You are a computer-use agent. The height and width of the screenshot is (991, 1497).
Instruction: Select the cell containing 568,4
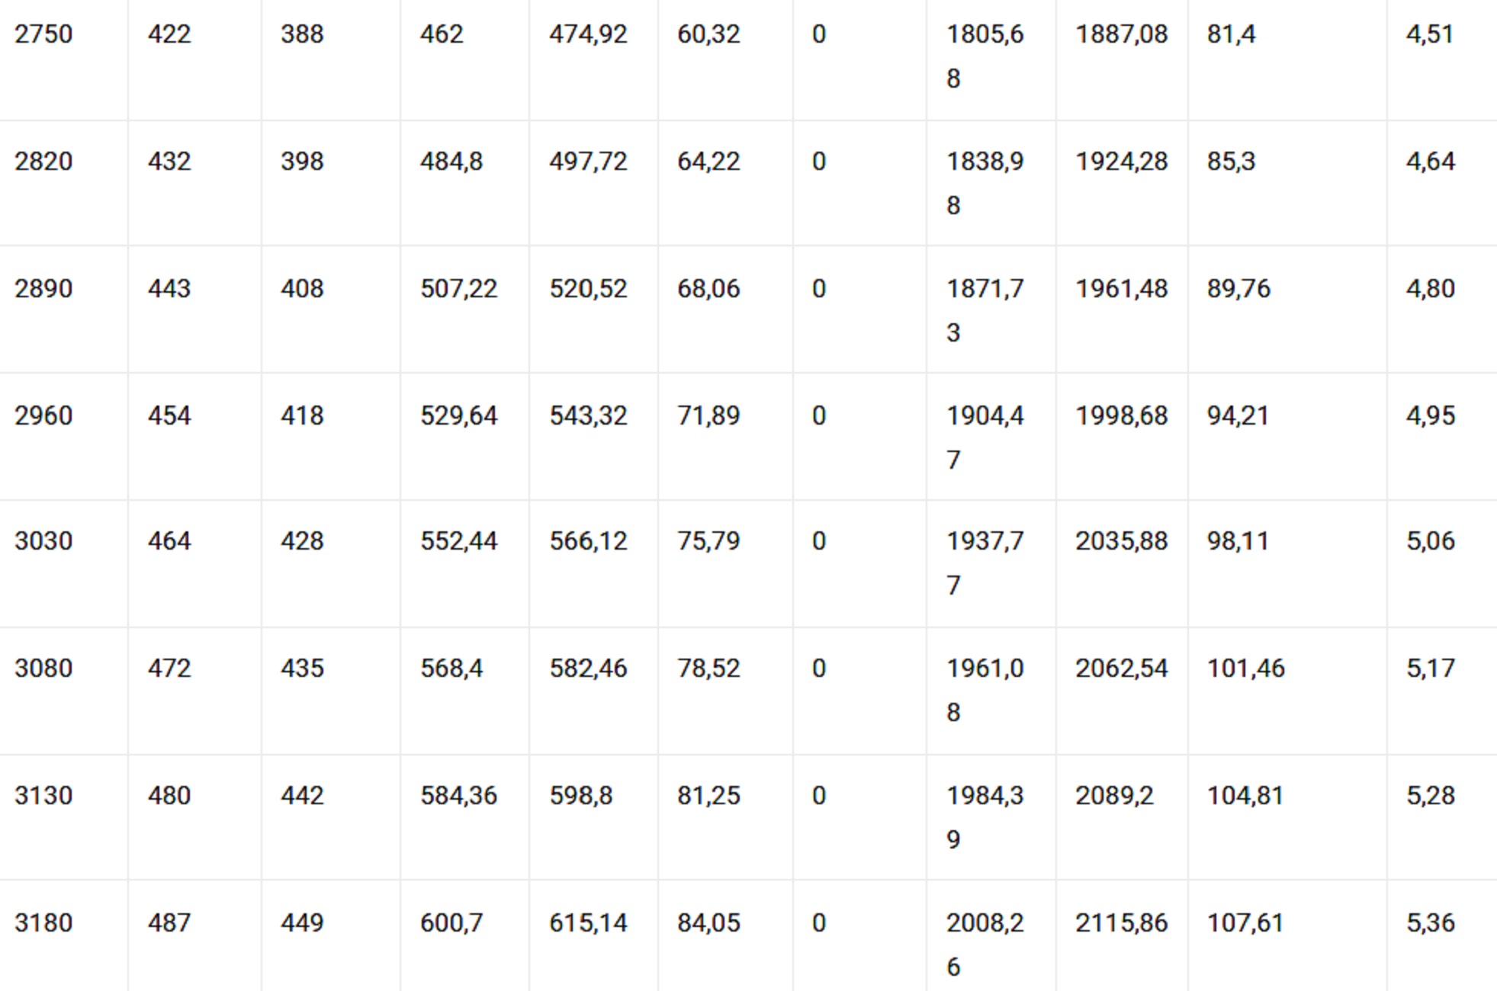(x=451, y=669)
